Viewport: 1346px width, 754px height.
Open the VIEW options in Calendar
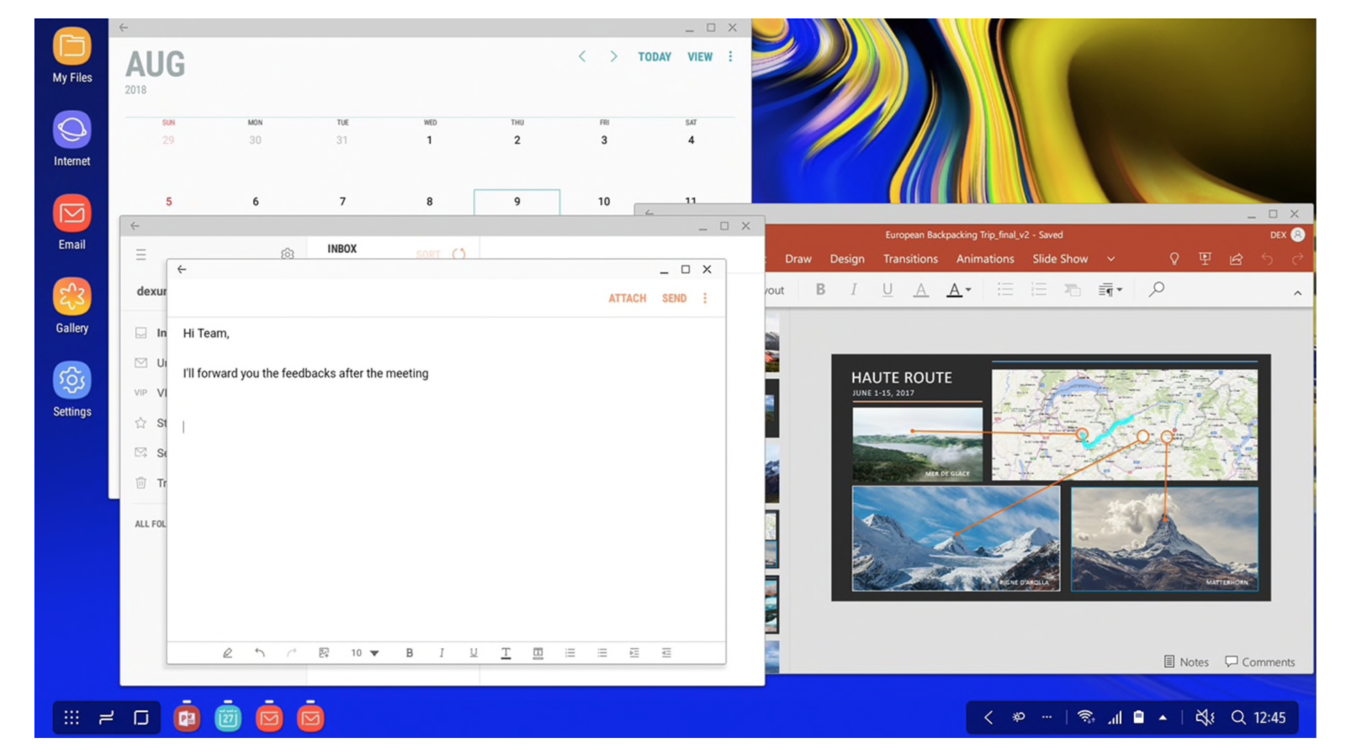click(x=700, y=57)
